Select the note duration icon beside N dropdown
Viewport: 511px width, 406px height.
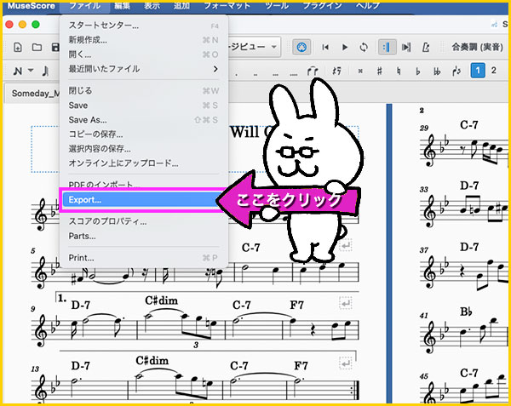45,71
